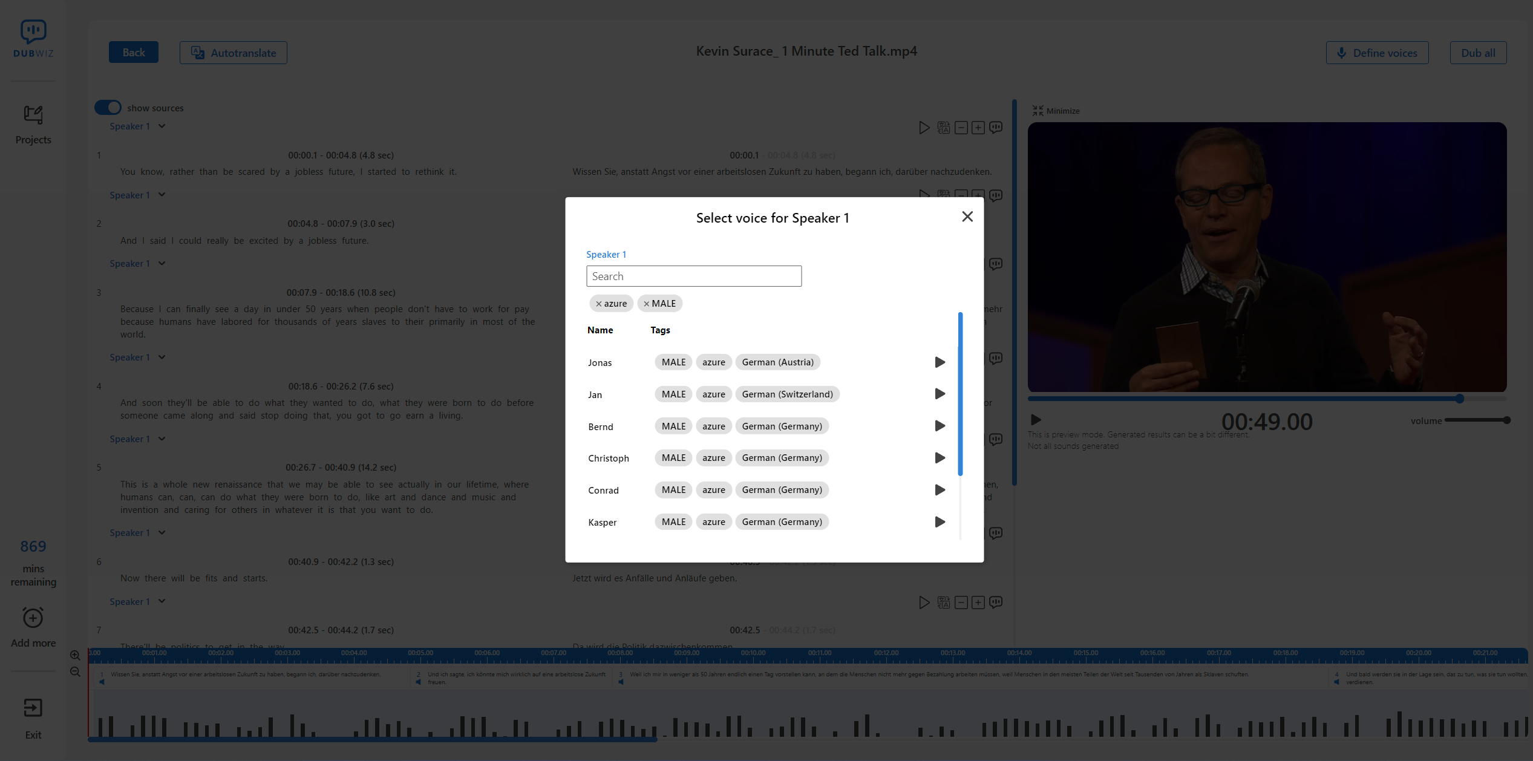Adjust the volume slider

tap(1476, 420)
